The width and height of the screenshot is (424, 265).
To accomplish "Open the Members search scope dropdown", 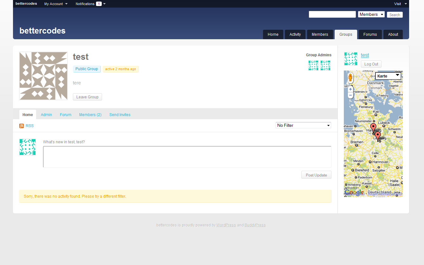I will 371,15.
